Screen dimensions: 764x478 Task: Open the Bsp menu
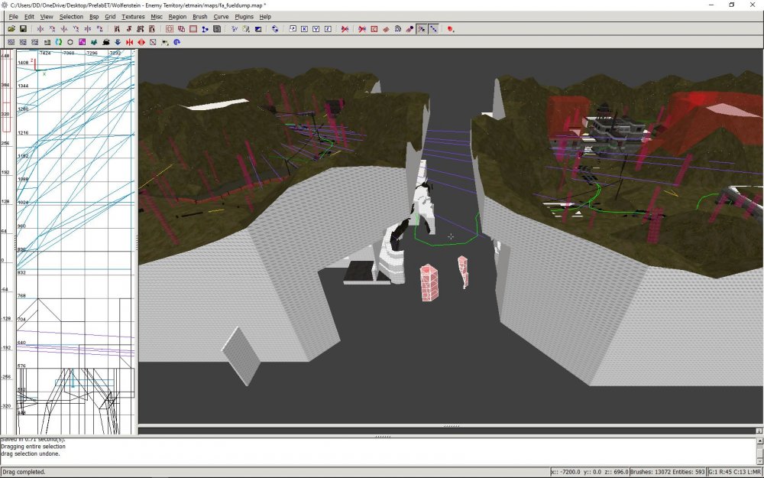[x=94, y=17]
